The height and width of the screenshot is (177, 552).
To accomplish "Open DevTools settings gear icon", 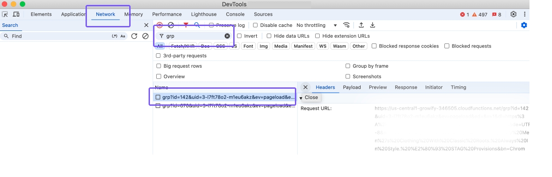I will 513,14.
